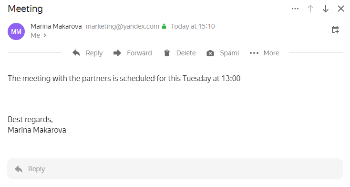Viewport: 350px width, 187px height.
Task: Click the Delete trash can icon
Action: pos(167,53)
